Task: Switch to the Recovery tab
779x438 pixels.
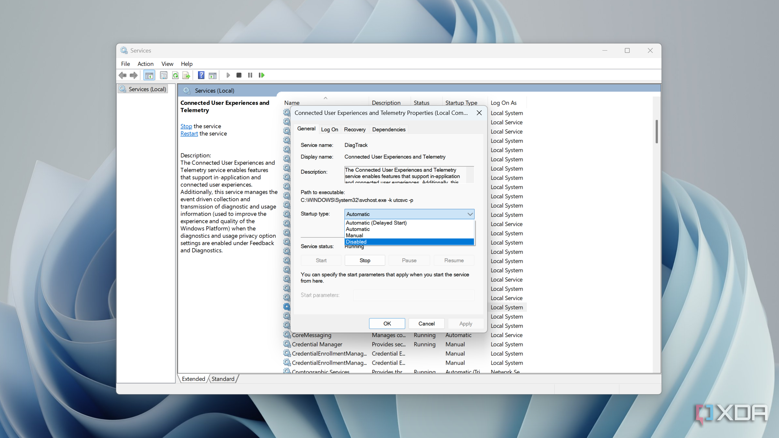Action: coord(355,129)
